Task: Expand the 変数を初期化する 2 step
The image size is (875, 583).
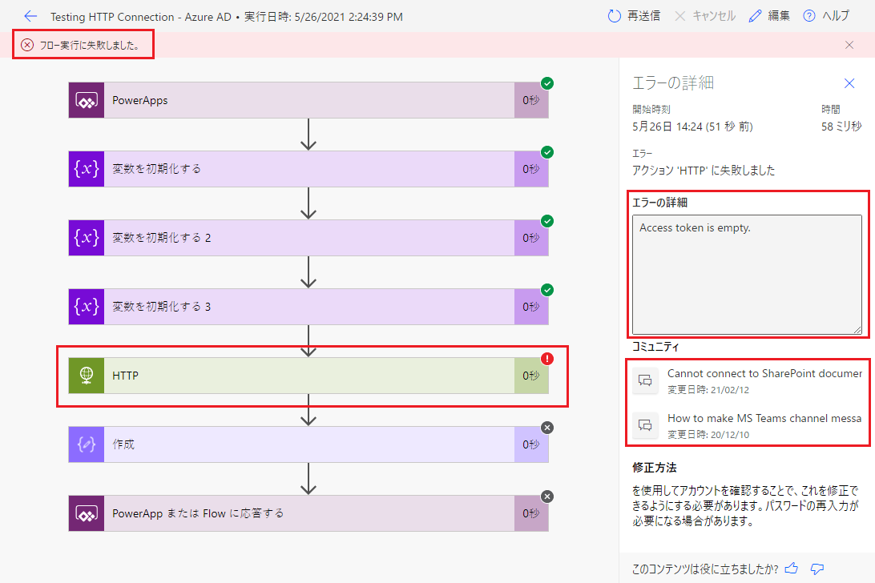Action: pyautogui.click(x=308, y=238)
